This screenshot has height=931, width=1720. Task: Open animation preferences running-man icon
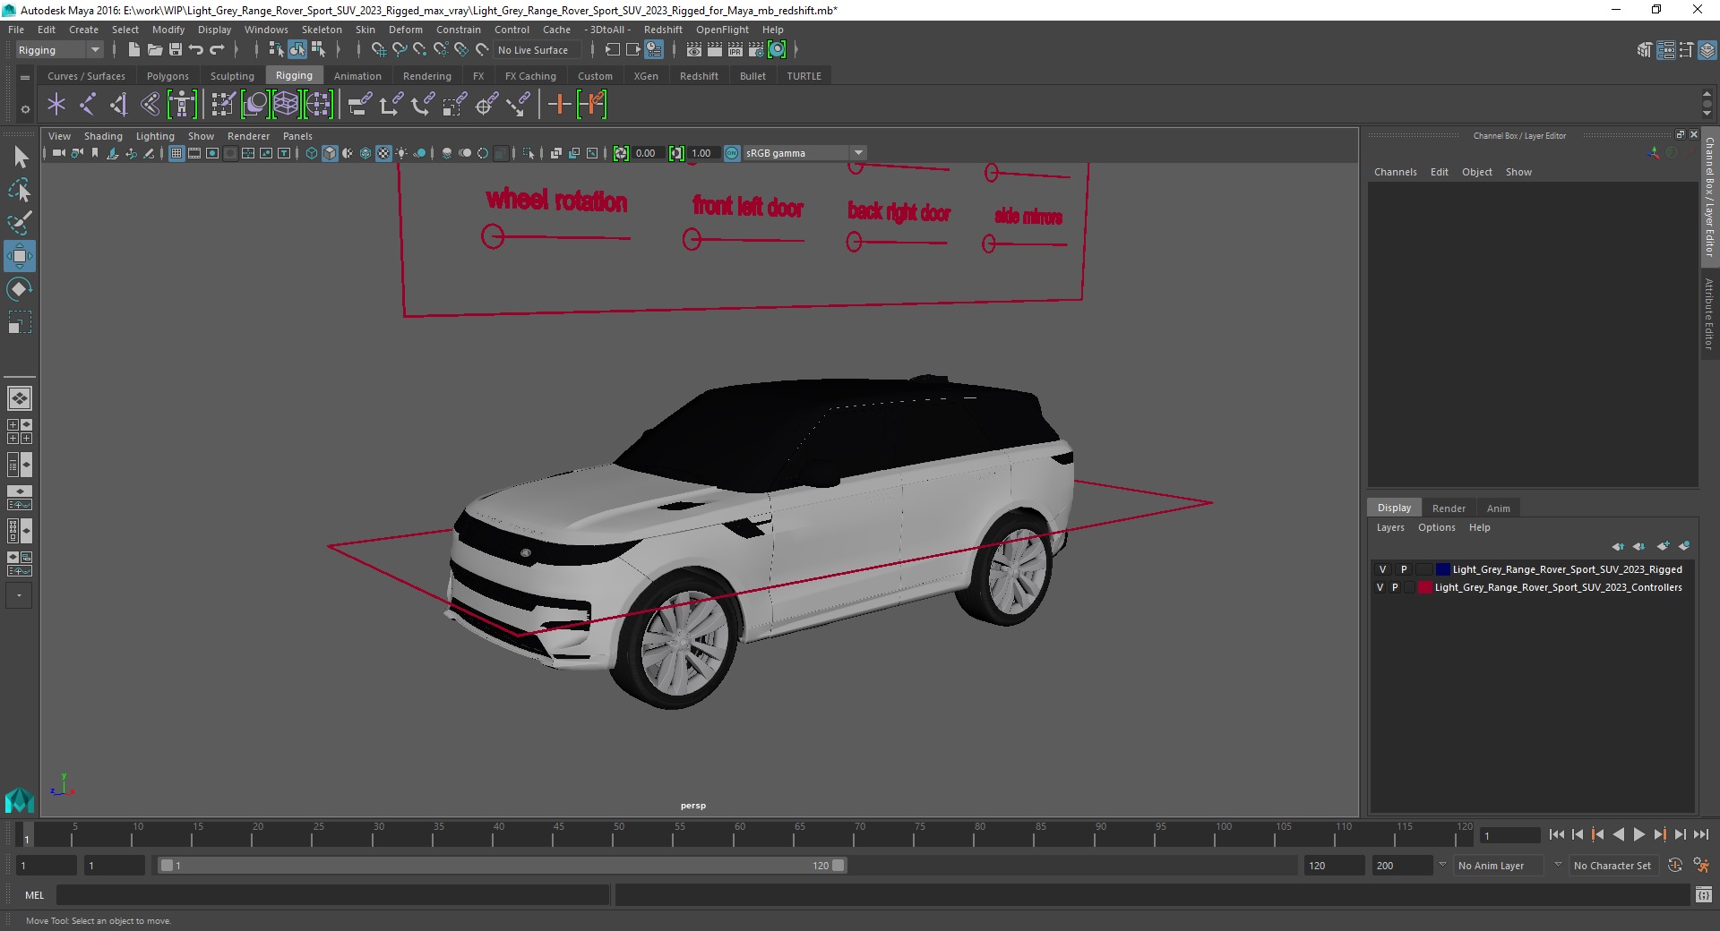click(x=1701, y=866)
